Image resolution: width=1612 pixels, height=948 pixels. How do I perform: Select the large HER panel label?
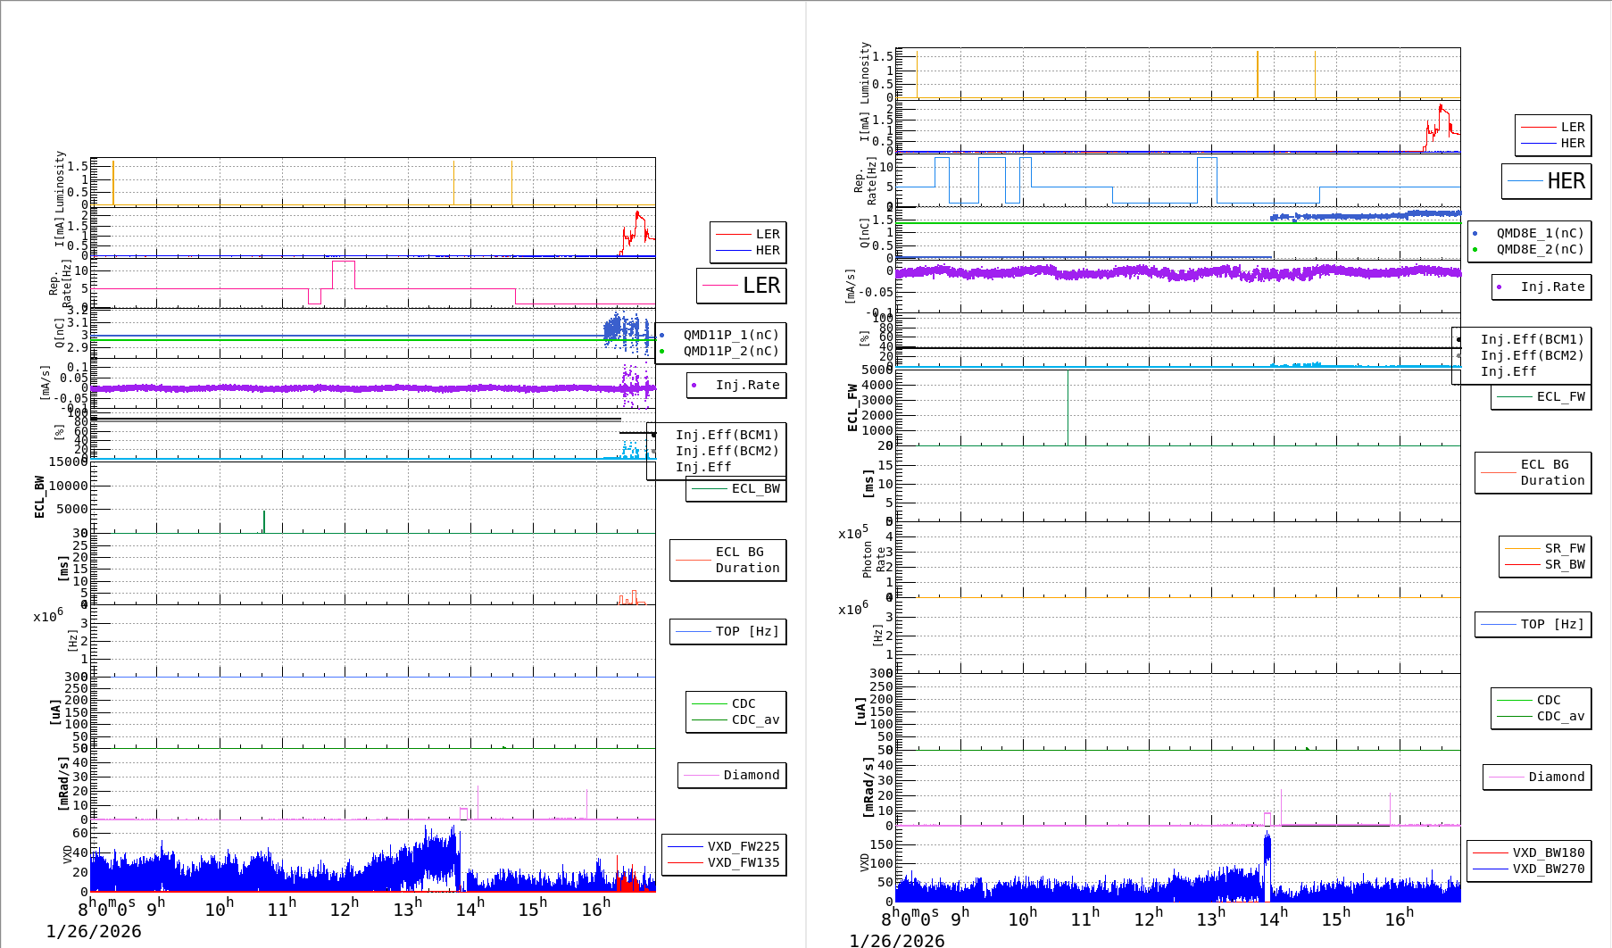[x=1565, y=181]
